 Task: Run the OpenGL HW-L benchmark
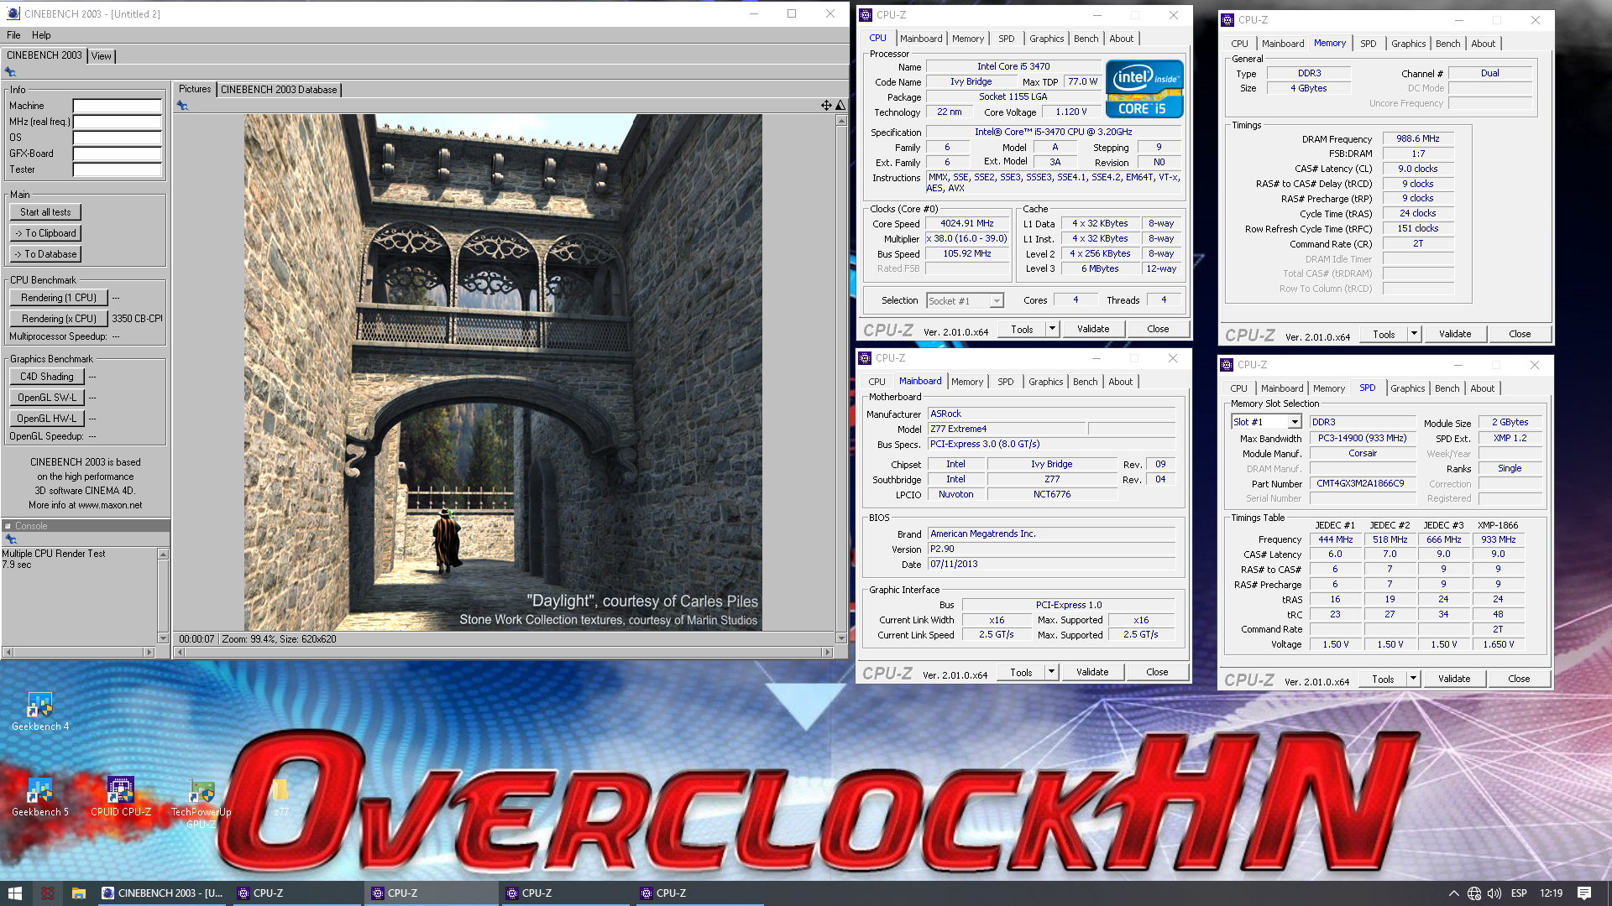(47, 419)
